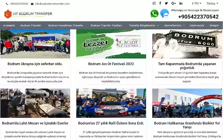
Task: Open the İletişim menu item
Action: click(x=214, y=25)
